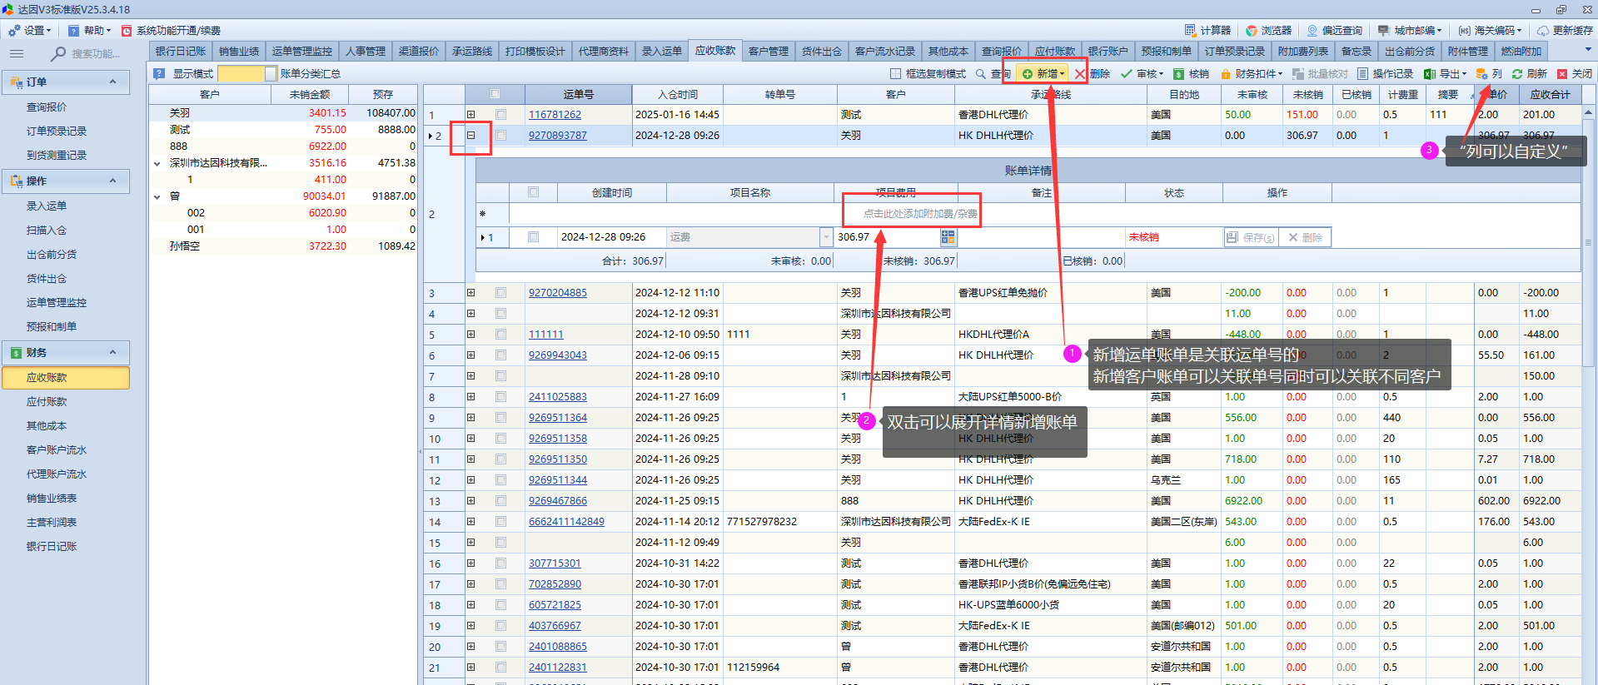Click the hamburger menu icon in sidebar

tap(17, 53)
